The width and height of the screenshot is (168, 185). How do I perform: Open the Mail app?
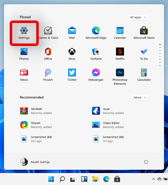pyautogui.click(x=72, y=33)
